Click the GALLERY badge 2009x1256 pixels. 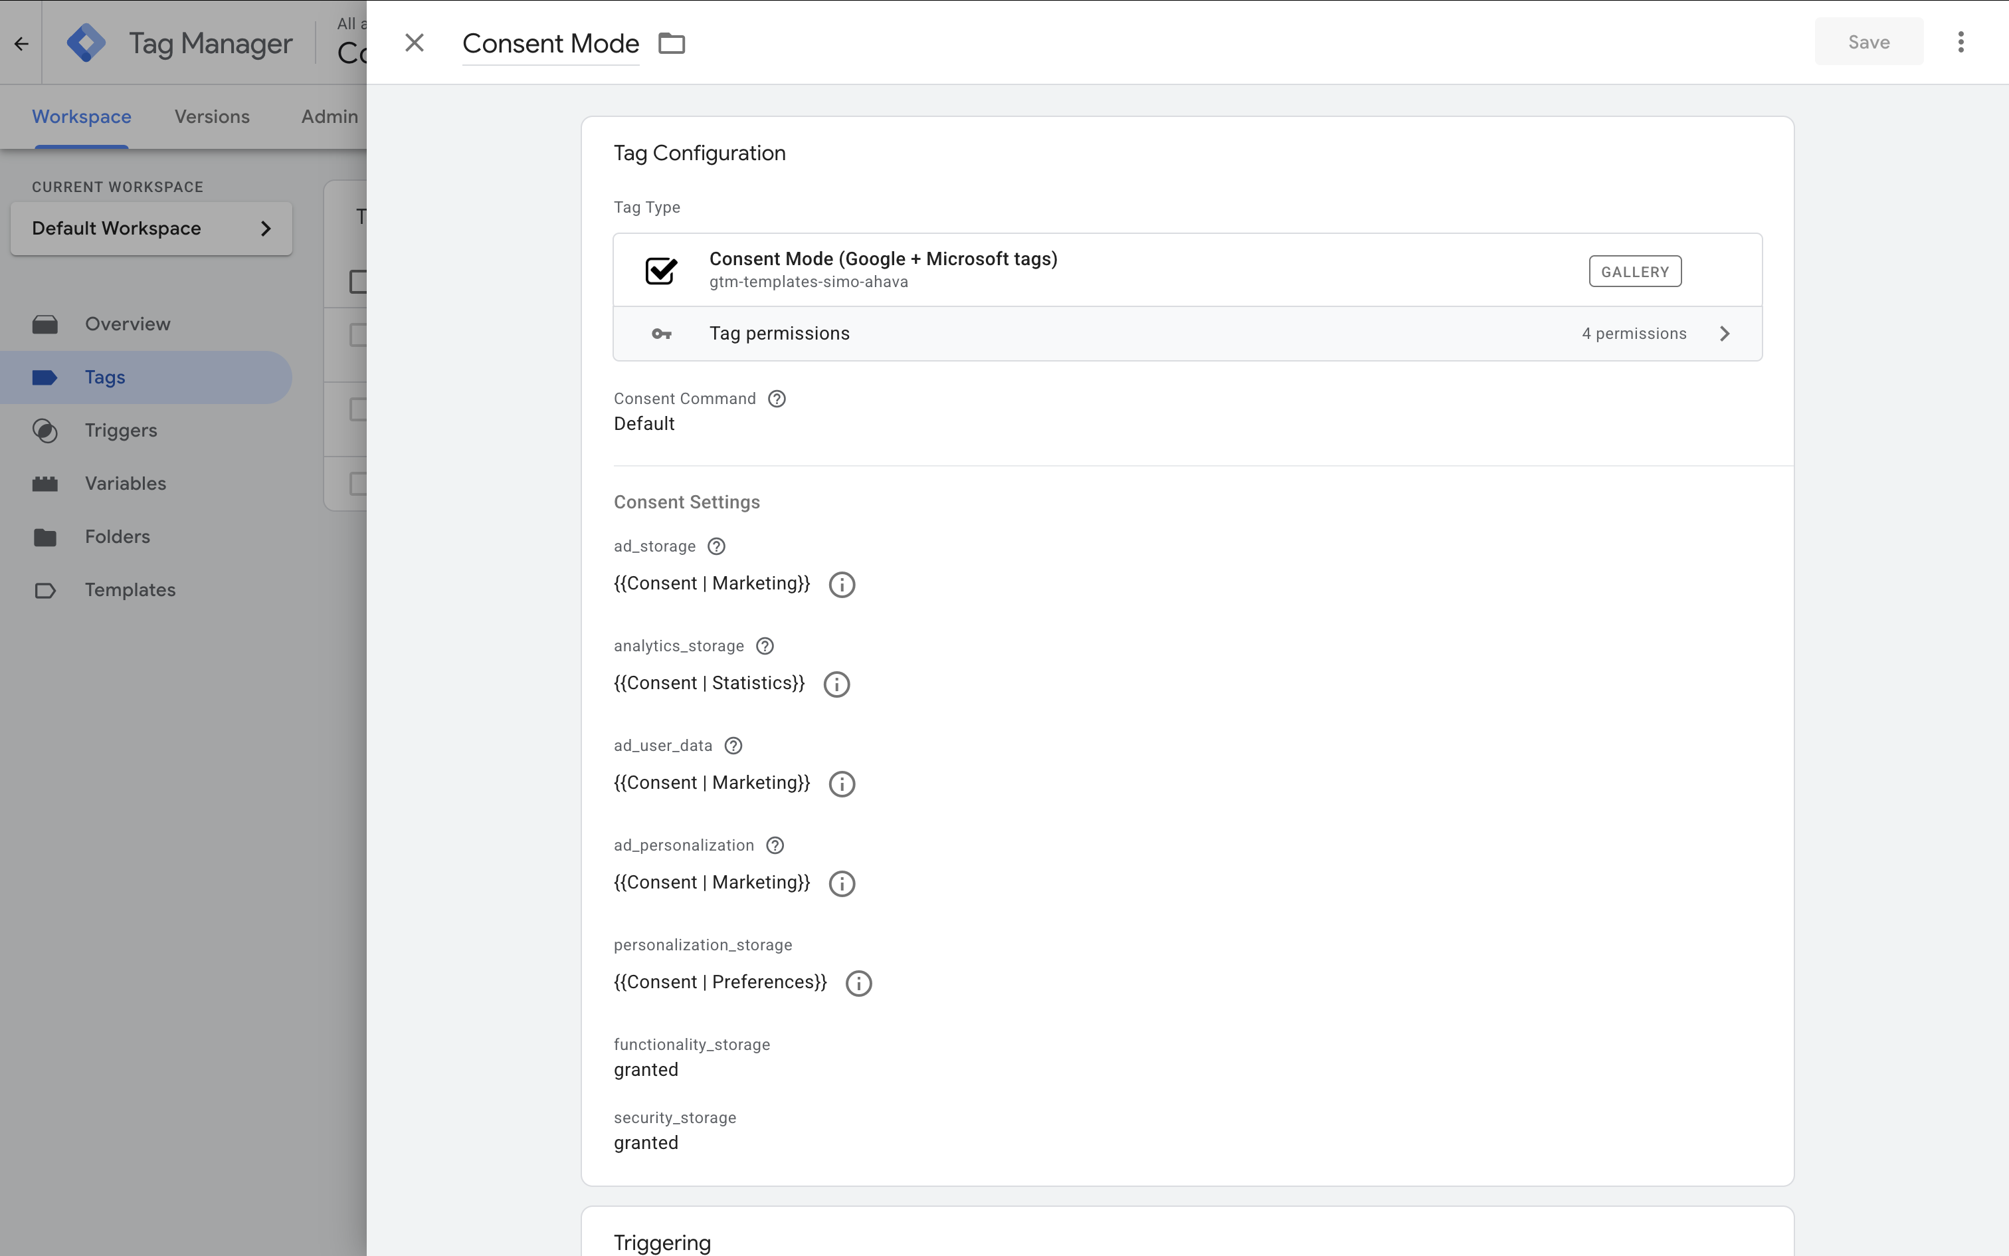[x=1634, y=272]
